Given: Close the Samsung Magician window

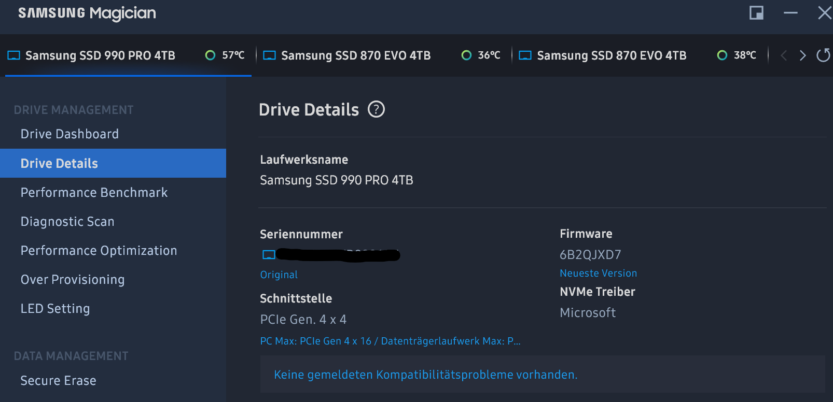Looking at the screenshot, I should (x=825, y=12).
